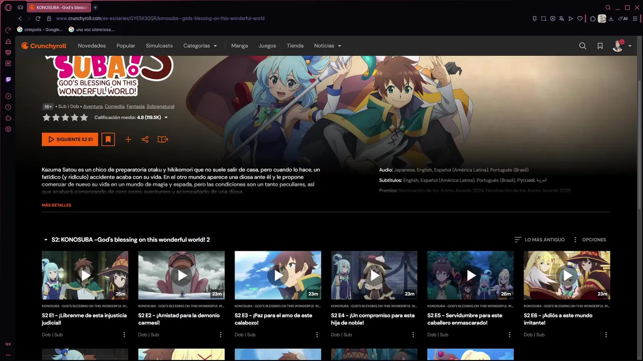
Task: Open the workspaces gamepad icon beside tabs
Action: (20, 8)
